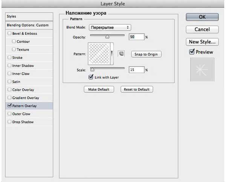Click the Make Default button
Screen dimensions: 226x182
click(x=99, y=89)
